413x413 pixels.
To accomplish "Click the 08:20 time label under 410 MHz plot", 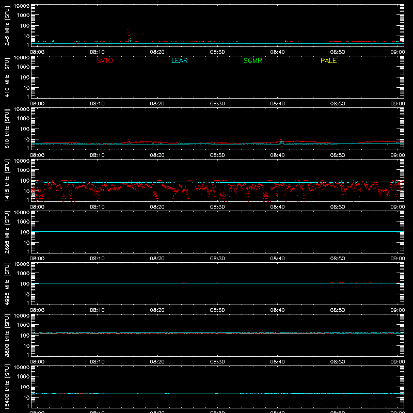I will (x=157, y=104).
